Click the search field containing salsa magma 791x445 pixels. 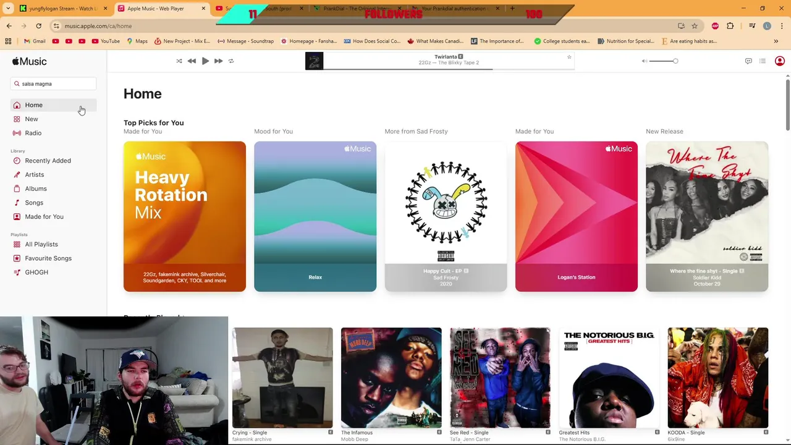(54, 83)
